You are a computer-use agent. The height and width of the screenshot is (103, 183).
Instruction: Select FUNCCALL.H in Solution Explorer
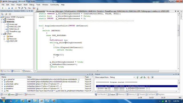coord(14,29)
